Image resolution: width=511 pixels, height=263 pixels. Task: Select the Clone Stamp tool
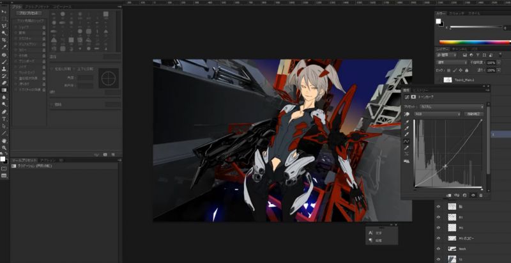4,69
